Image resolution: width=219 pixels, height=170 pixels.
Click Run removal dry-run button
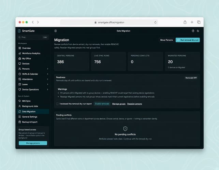click(x=188, y=40)
